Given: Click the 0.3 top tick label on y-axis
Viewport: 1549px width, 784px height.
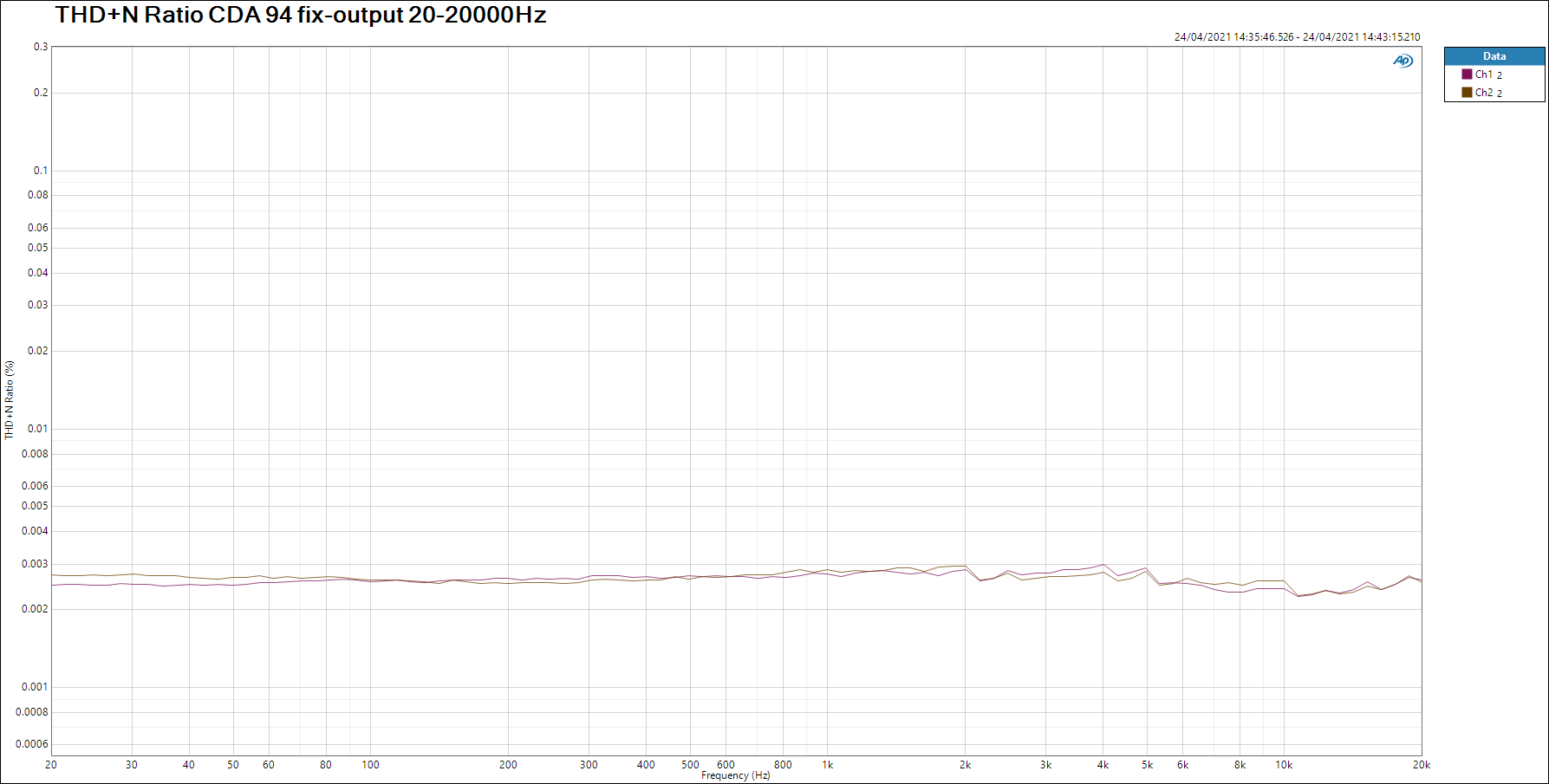Looking at the screenshot, I should (41, 47).
